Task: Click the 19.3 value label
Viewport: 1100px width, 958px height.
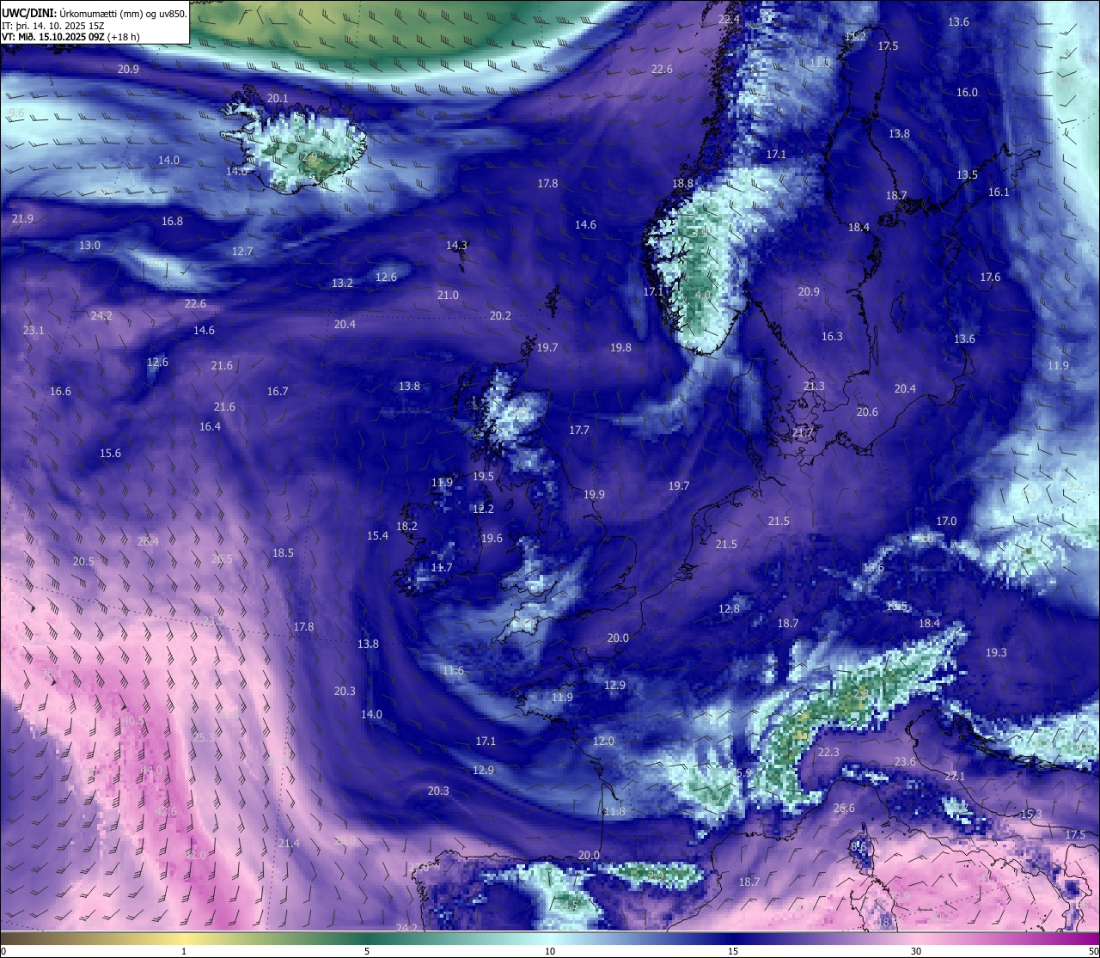Action: click(x=995, y=652)
